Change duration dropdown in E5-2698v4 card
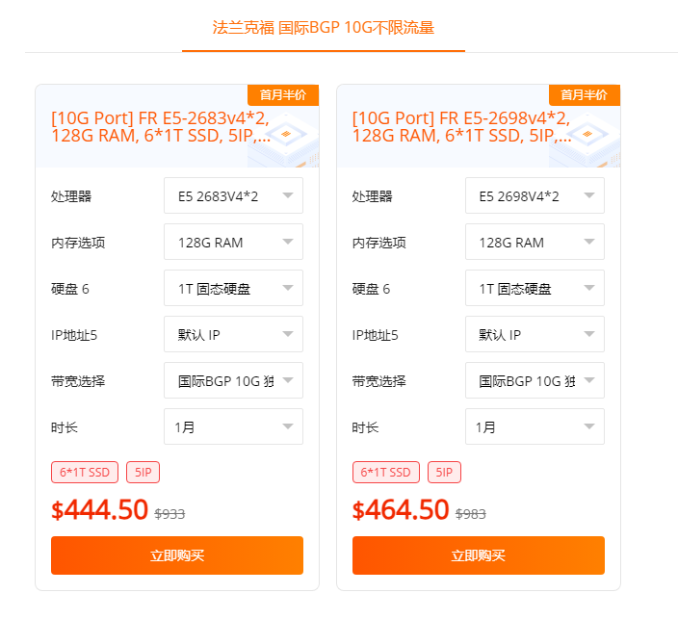Screen dimensions: 678x619 (x=535, y=426)
